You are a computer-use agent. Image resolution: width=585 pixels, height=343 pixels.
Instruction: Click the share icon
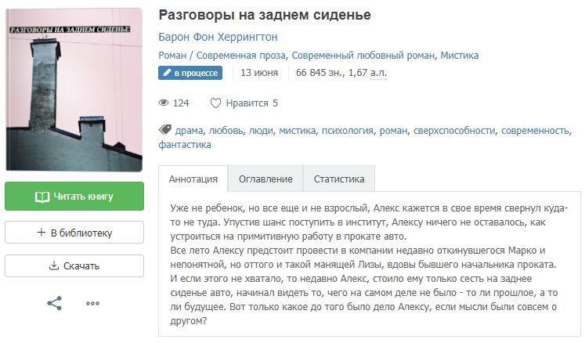pyautogui.click(x=54, y=304)
